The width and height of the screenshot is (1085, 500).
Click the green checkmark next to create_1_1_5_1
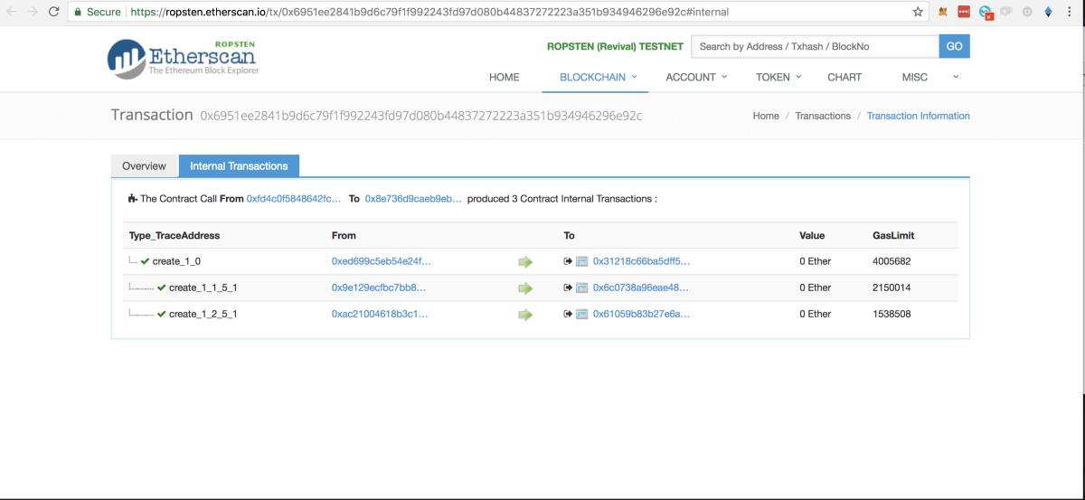point(162,288)
